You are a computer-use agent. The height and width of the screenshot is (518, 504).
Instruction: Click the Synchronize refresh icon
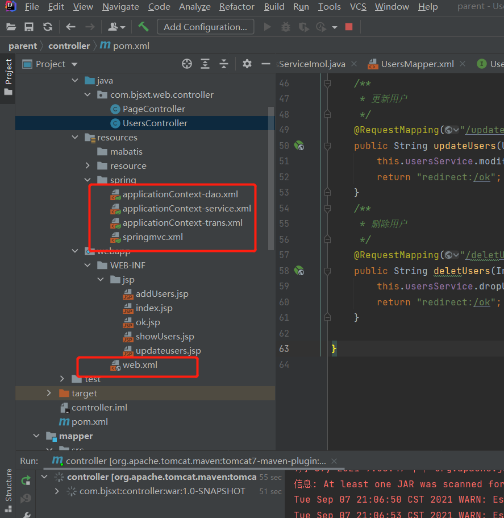[x=48, y=27]
